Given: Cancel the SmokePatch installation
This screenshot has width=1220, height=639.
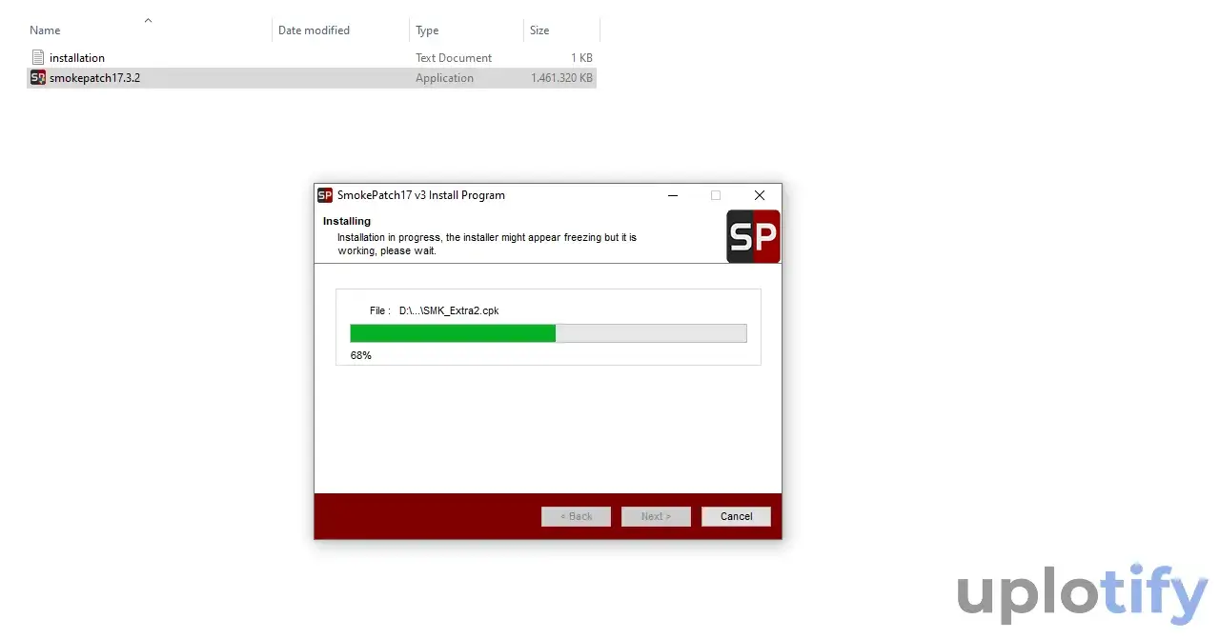Looking at the screenshot, I should [736, 516].
